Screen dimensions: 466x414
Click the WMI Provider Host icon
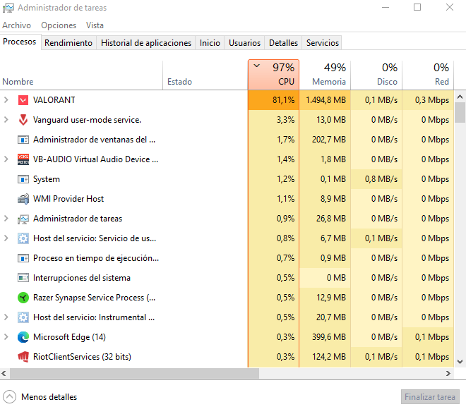(23, 199)
